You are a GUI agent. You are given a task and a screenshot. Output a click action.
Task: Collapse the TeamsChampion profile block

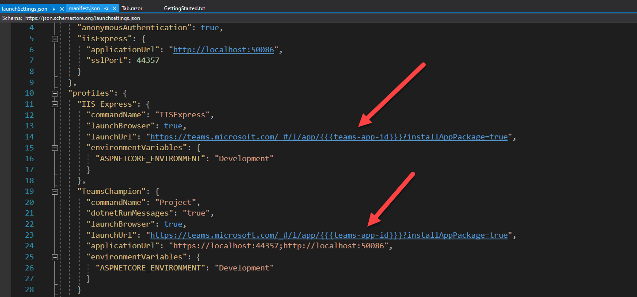click(x=54, y=191)
